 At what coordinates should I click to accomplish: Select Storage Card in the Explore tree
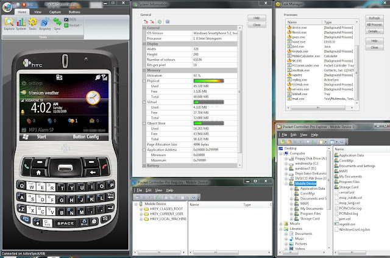tap(310, 218)
